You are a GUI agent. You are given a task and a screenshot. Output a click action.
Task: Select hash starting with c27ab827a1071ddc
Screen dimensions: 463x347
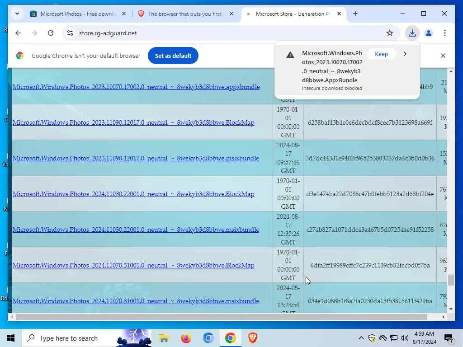click(x=370, y=230)
